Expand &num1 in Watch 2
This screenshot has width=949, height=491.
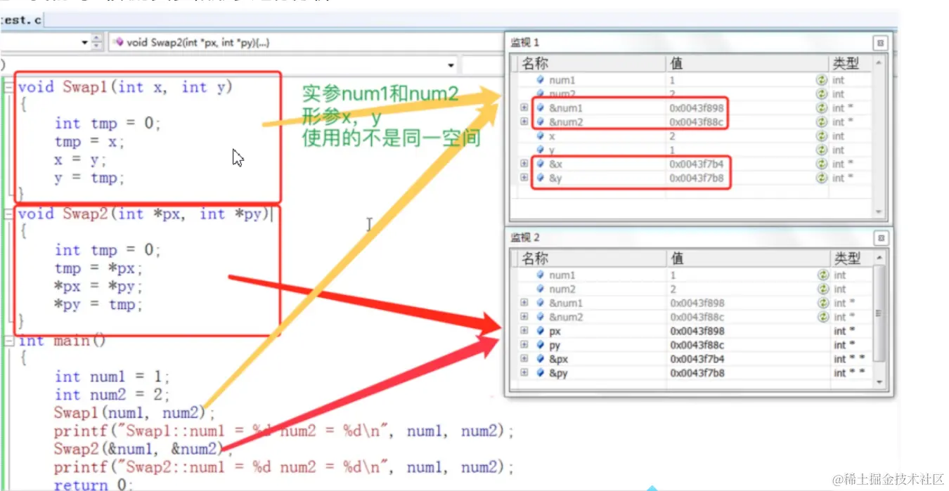pyautogui.click(x=524, y=303)
